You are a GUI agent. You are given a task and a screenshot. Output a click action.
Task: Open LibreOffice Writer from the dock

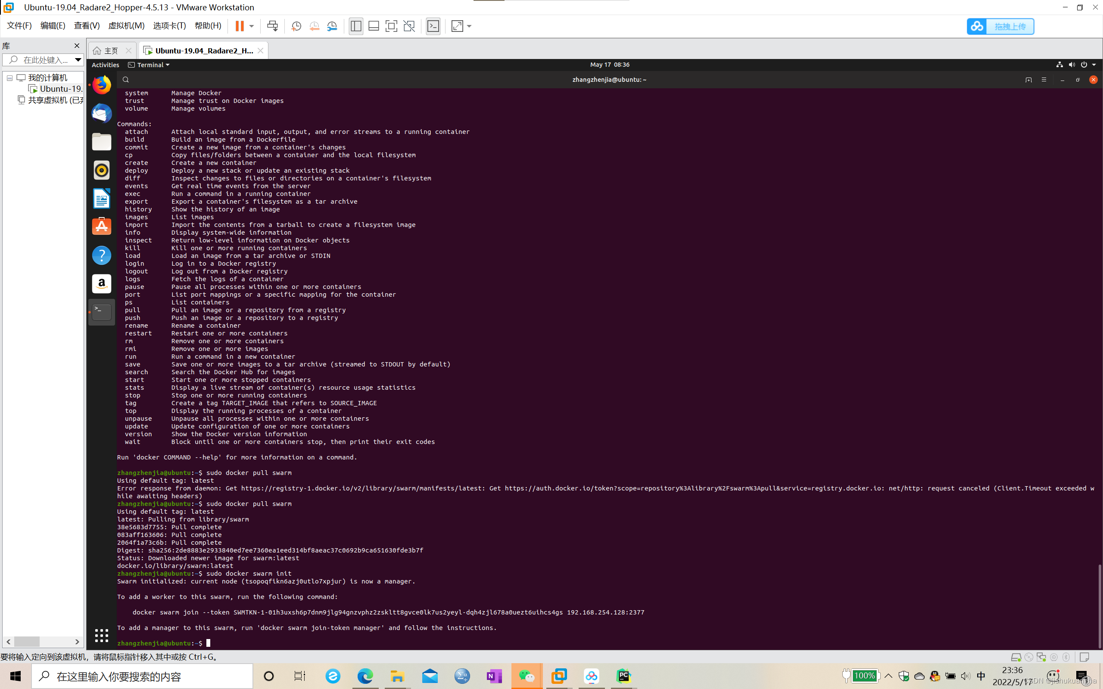pyautogui.click(x=101, y=199)
